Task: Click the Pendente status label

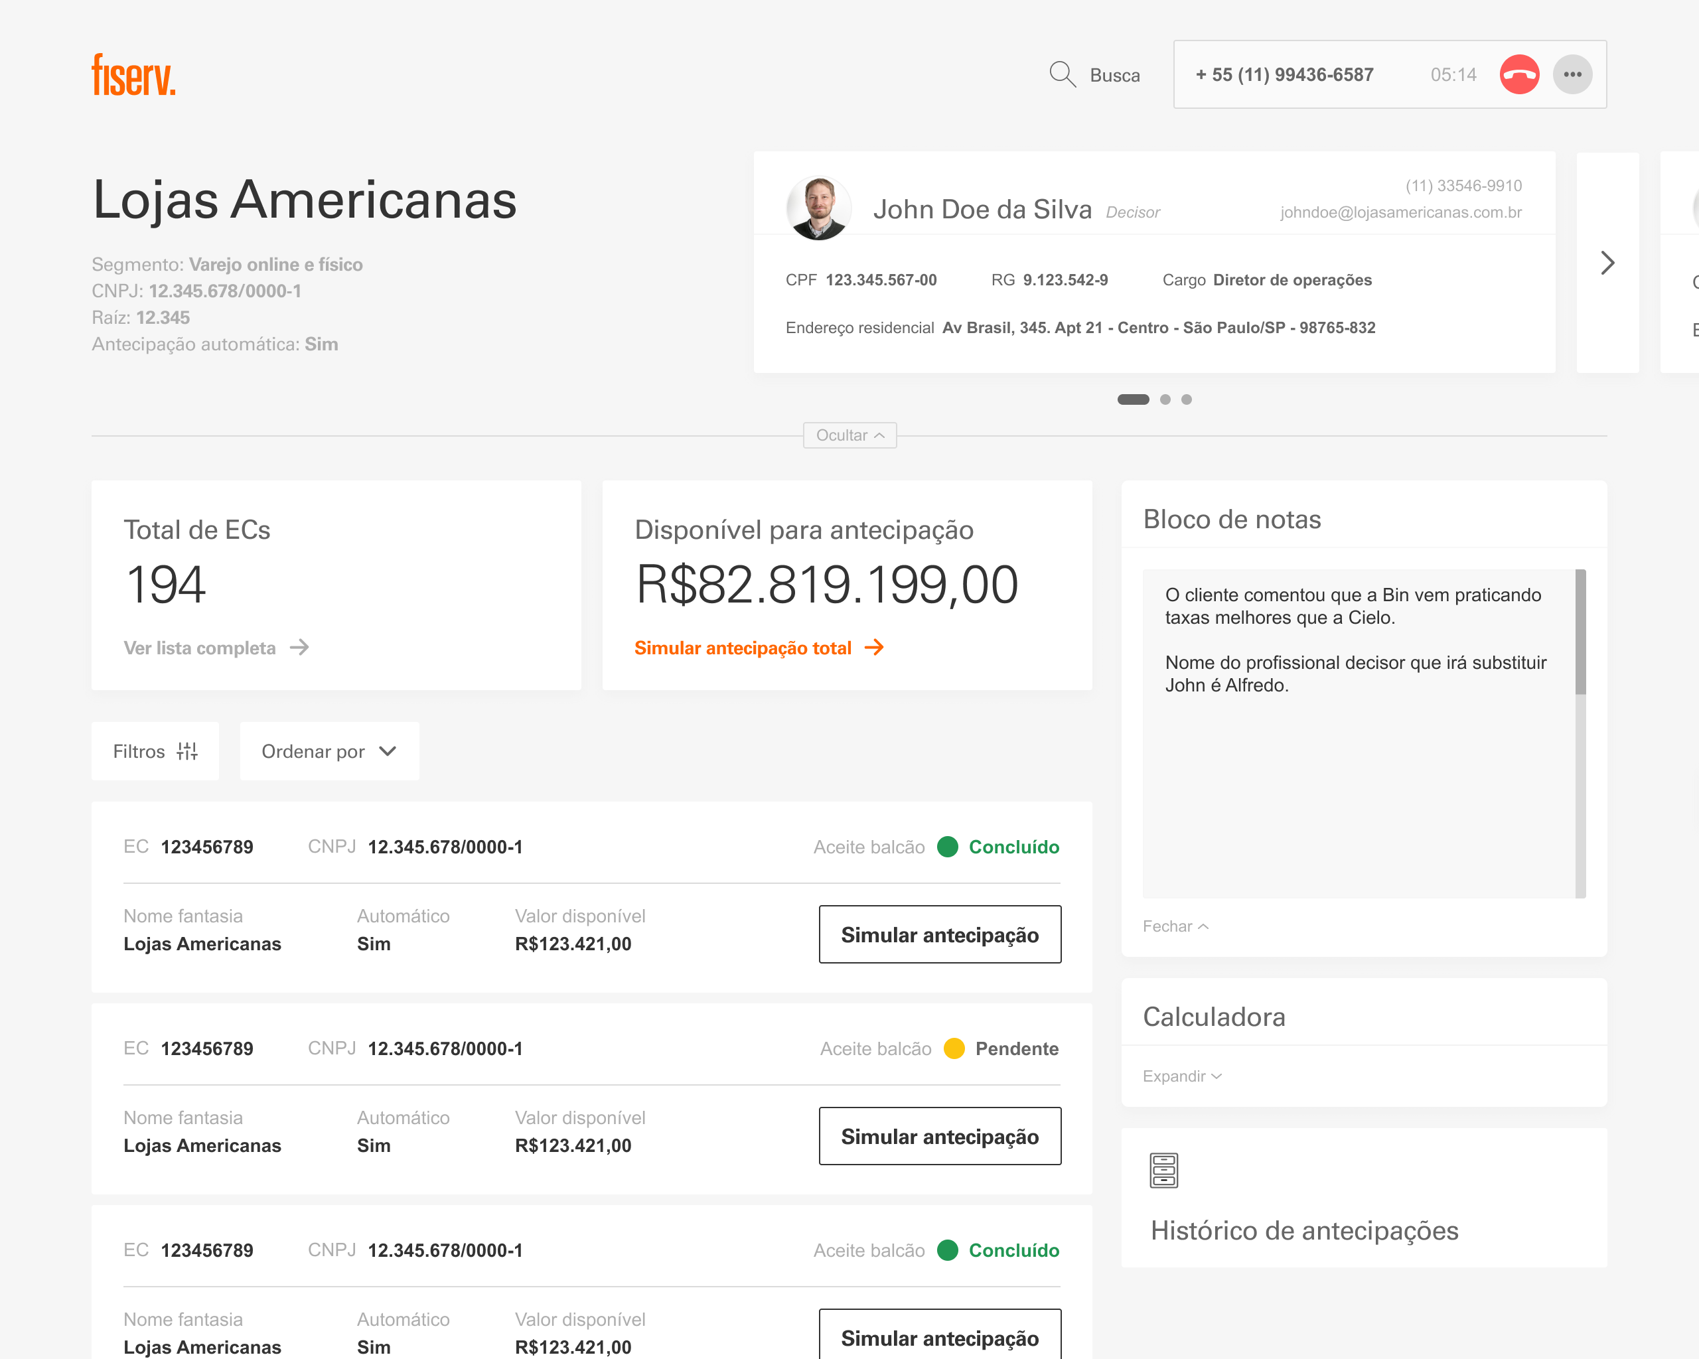Action: click(x=1017, y=1048)
